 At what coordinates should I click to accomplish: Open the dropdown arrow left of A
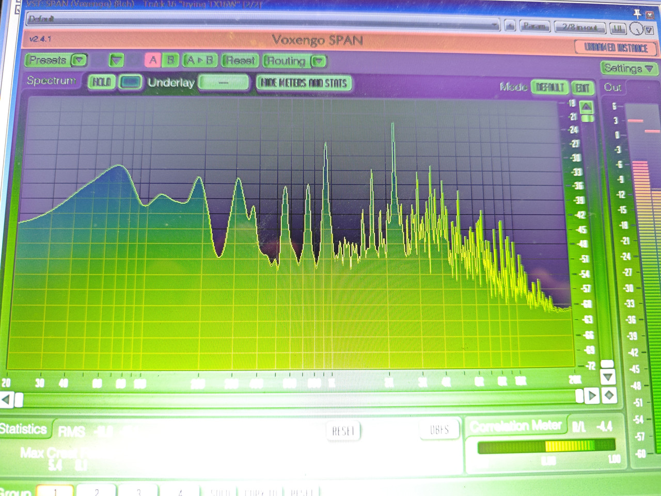pos(116,60)
